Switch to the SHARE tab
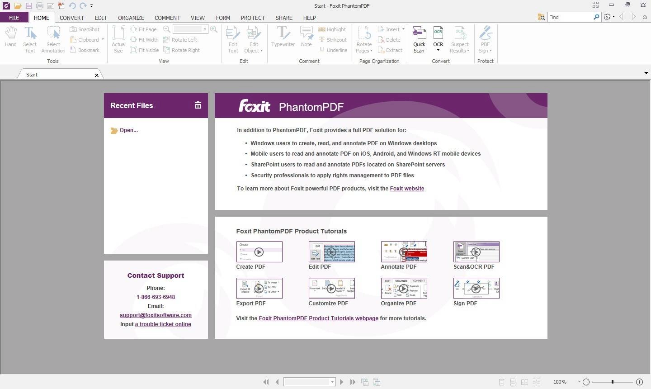651x389 pixels. pyautogui.click(x=284, y=18)
